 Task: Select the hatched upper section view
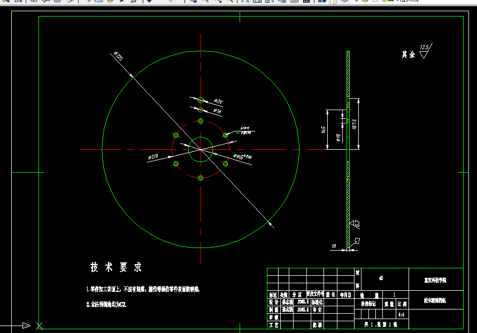(348, 74)
